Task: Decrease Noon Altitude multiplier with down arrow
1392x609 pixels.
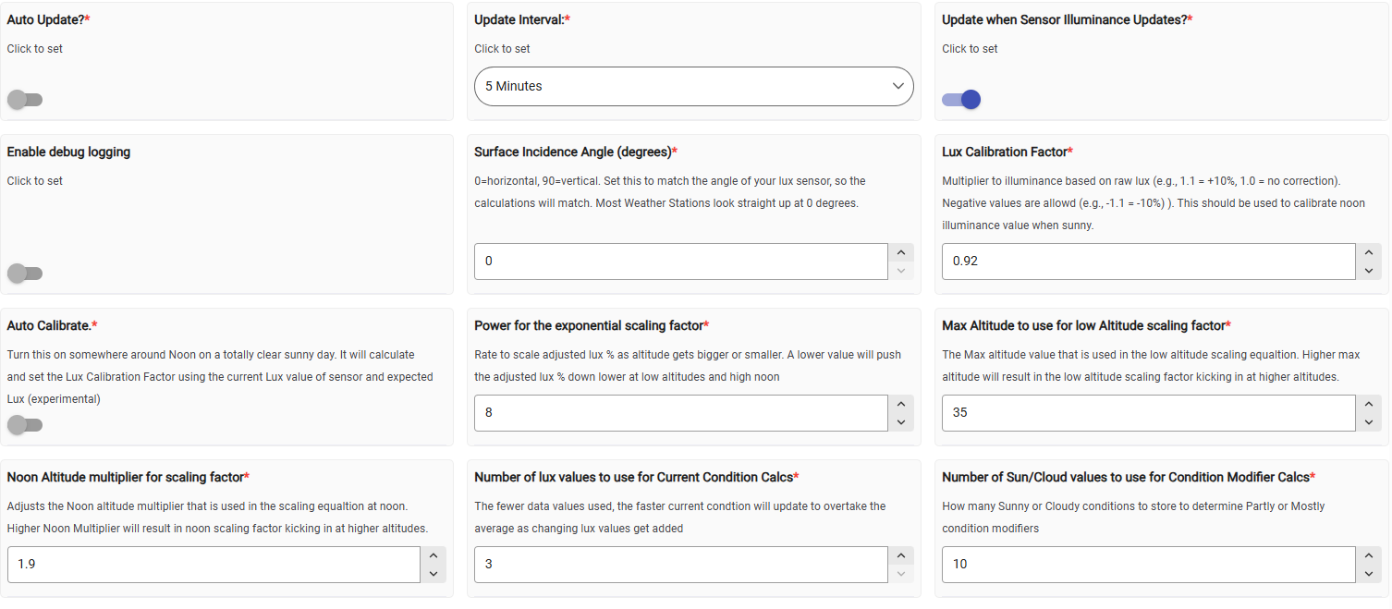Action: tap(433, 574)
